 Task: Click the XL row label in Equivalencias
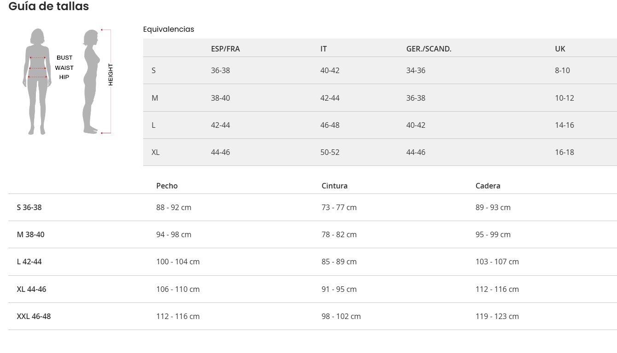click(156, 152)
